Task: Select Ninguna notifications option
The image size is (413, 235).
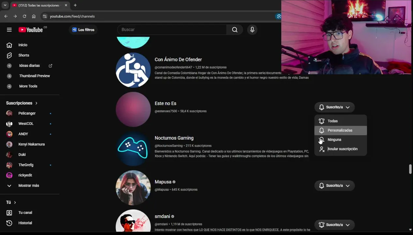Action: pos(341,140)
